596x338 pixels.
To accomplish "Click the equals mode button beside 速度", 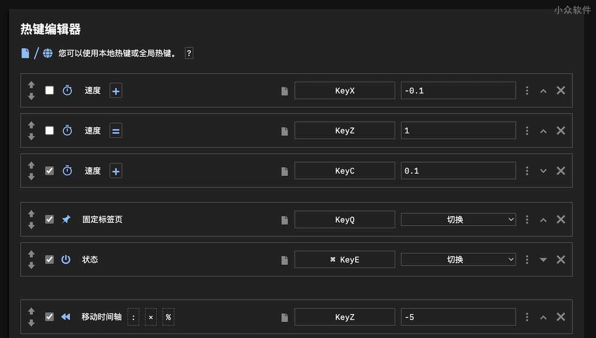I will click(x=116, y=131).
